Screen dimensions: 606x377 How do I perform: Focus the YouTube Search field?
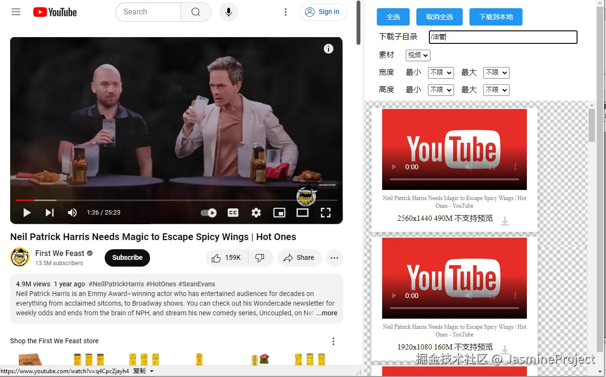point(149,12)
